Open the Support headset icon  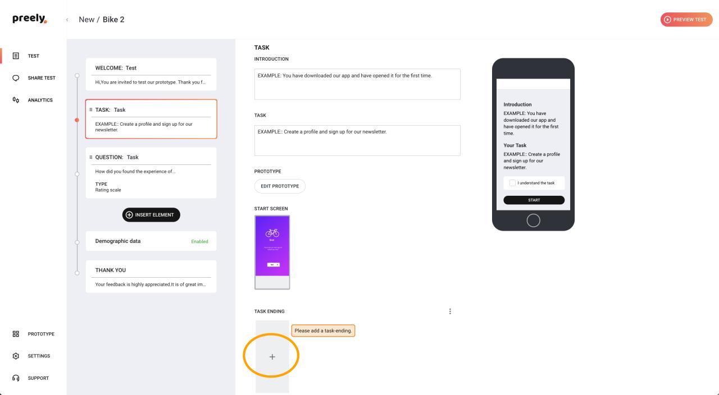(16, 378)
